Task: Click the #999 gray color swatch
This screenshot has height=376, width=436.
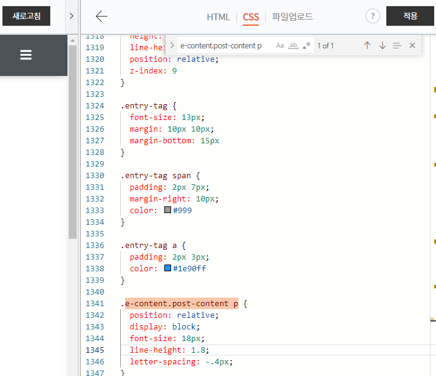Action: (167, 209)
